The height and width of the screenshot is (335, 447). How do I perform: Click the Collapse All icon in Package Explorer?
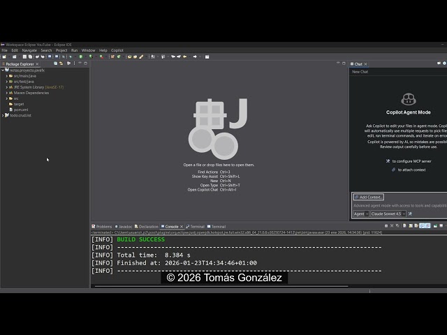coord(56,64)
